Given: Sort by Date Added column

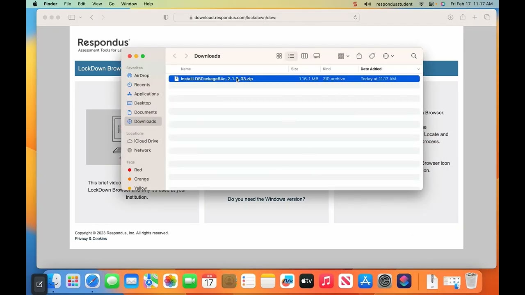Looking at the screenshot, I should click(x=371, y=69).
